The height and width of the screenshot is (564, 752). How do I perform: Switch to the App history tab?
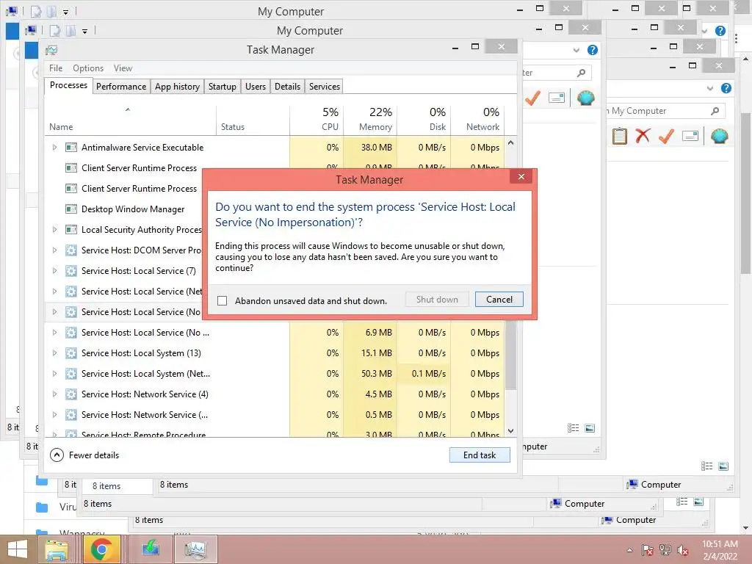[x=177, y=87]
